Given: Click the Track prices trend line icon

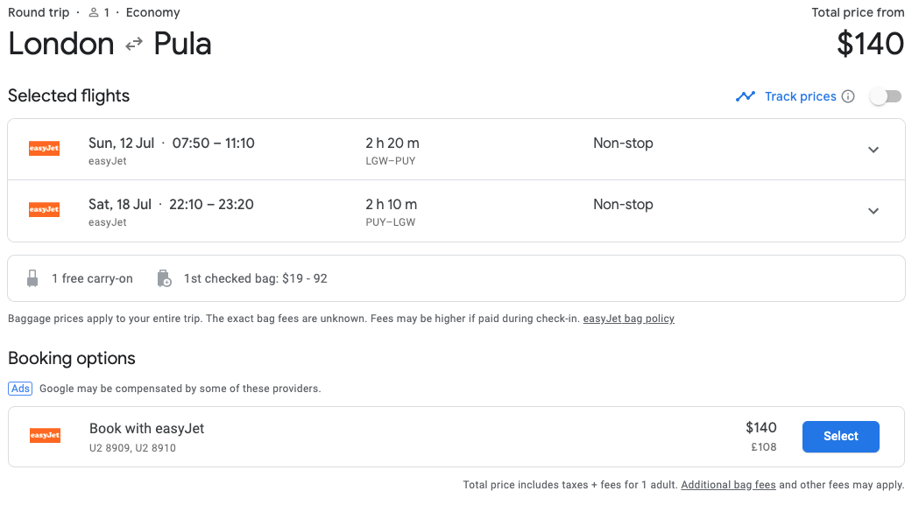Looking at the screenshot, I should (746, 96).
